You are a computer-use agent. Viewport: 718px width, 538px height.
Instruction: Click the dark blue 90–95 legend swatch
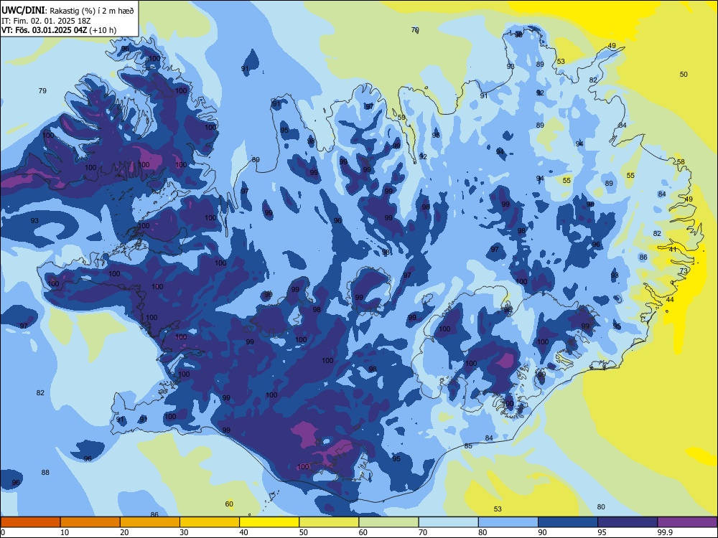(x=568, y=522)
